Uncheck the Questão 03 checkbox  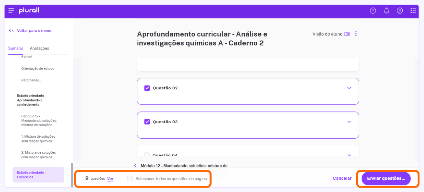pyautogui.click(x=147, y=121)
